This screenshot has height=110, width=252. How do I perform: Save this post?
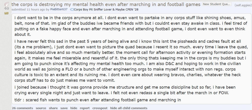point(64,108)
